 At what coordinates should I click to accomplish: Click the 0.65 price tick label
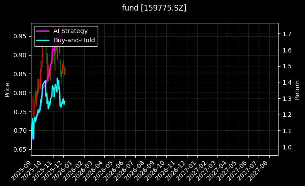19,150
